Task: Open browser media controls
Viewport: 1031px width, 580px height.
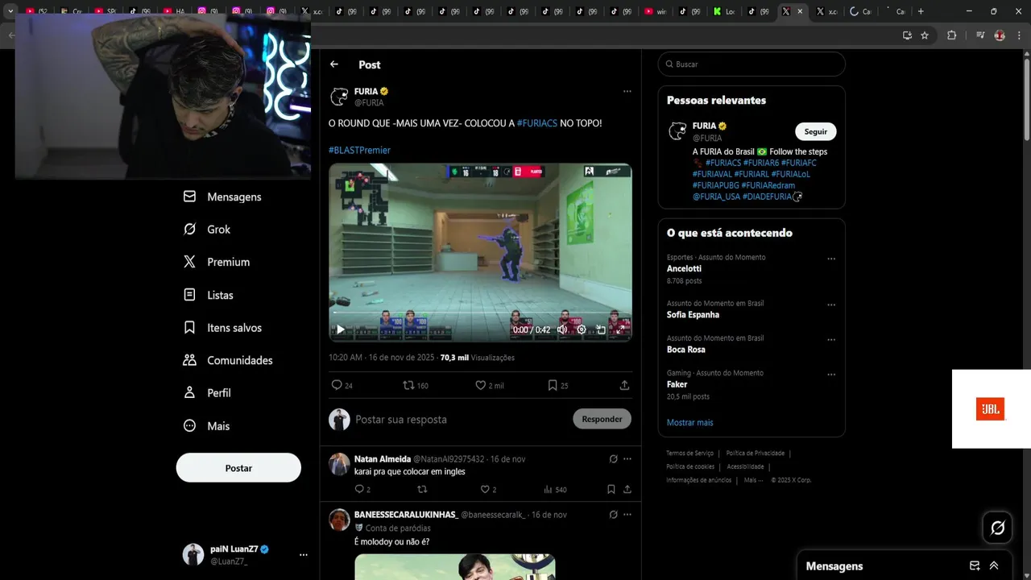Action: (980, 35)
